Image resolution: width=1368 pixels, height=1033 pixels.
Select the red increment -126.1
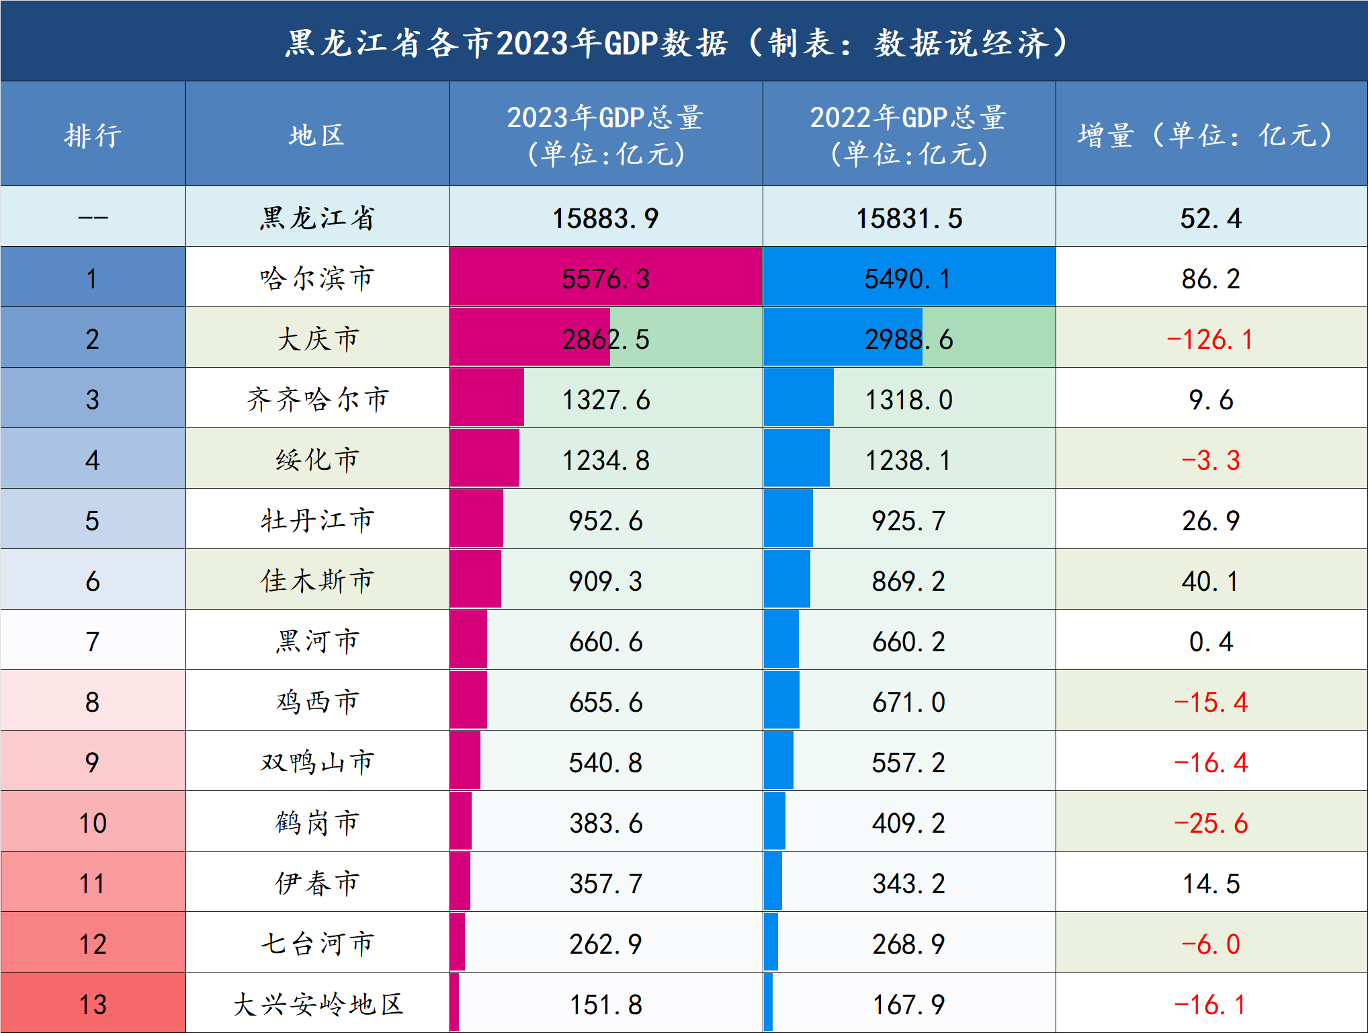point(1211,339)
